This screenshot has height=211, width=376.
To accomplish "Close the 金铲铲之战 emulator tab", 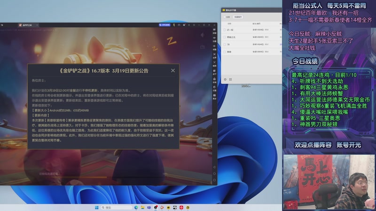I will click(37, 25).
